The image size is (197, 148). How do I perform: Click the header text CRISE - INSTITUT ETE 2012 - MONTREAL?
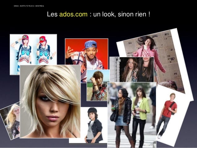pos(29,6)
